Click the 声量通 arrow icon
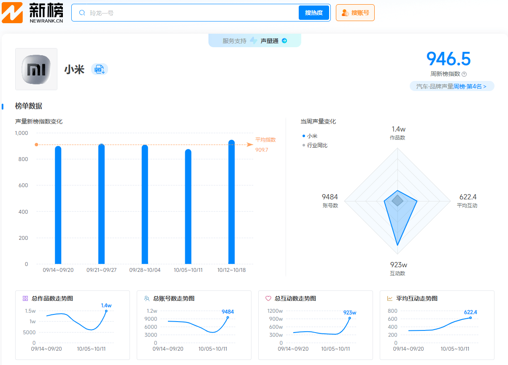This screenshot has height=365, width=508. pos(284,41)
